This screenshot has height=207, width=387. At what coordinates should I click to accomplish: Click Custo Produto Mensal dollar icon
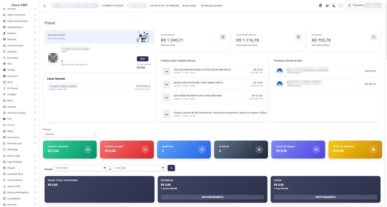point(298,37)
